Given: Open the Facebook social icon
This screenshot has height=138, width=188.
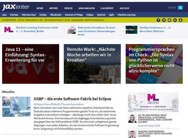Looking at the screenshot, I should (x=158, y=20).
